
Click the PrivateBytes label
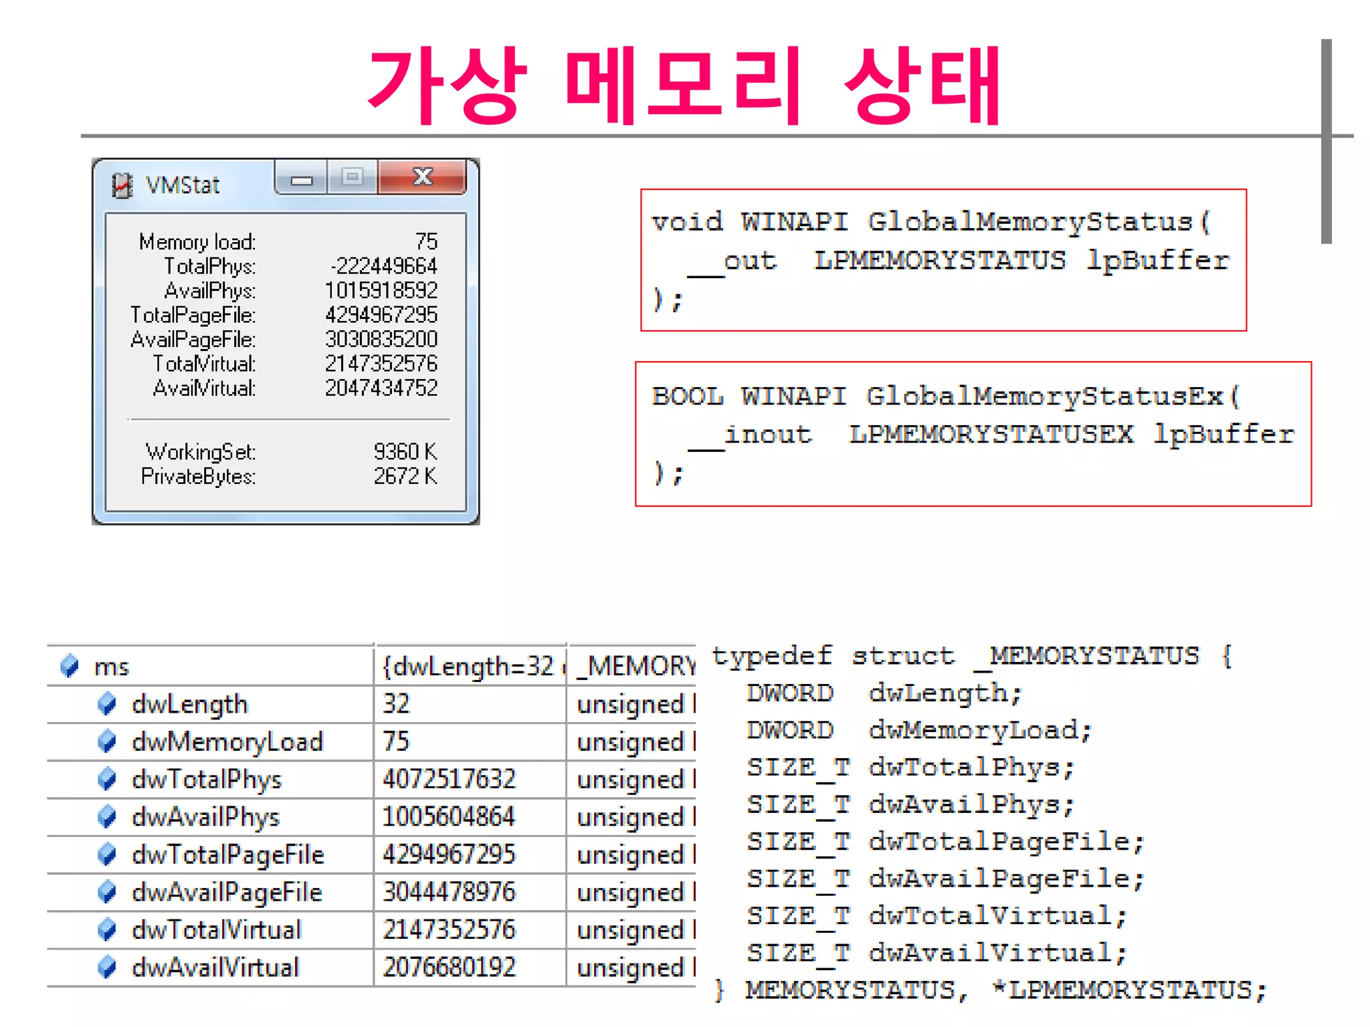tap(199, 477)
